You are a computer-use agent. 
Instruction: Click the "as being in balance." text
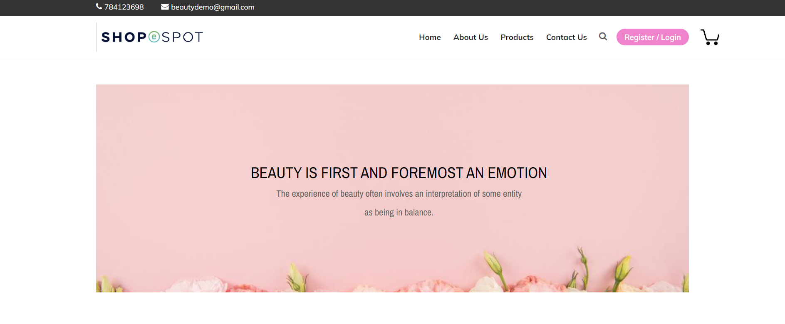[x=399, y=213]
